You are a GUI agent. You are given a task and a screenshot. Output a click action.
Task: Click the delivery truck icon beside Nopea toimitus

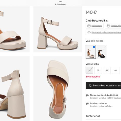coord(87,95)
